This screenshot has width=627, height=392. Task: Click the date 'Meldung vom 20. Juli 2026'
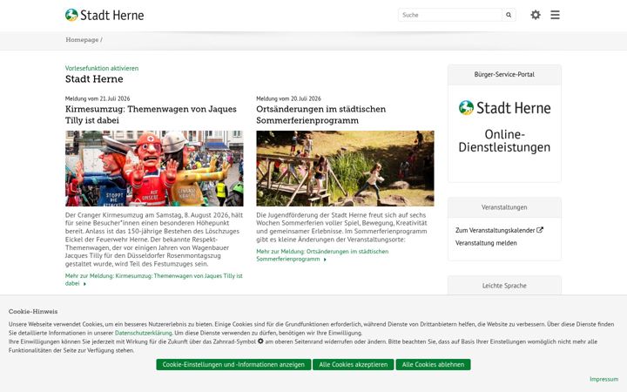click(289, 98)
